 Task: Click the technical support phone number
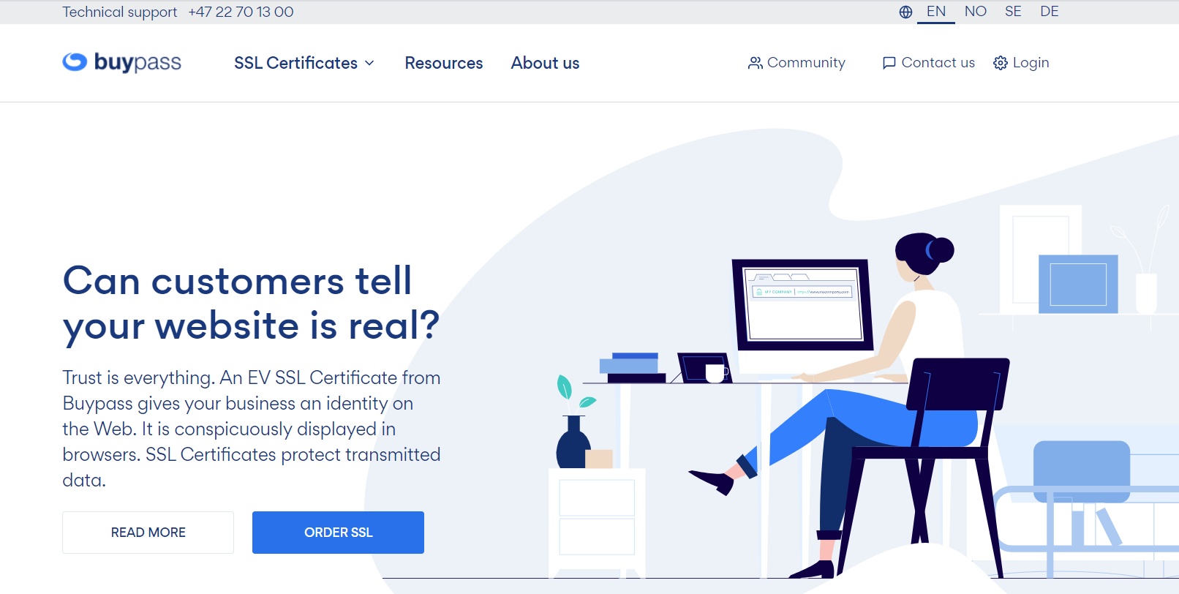(241, 12)
